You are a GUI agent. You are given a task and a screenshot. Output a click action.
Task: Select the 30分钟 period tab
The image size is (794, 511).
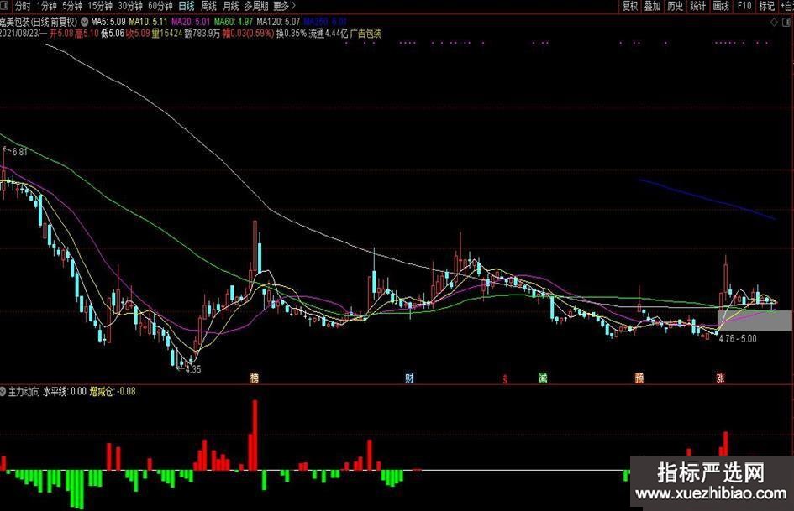(129, 6)
